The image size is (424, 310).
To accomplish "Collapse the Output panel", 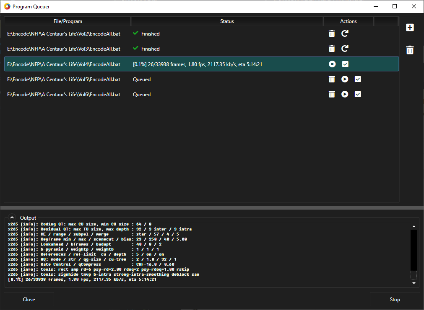I will pyautogui.click(x=12, y=218).
